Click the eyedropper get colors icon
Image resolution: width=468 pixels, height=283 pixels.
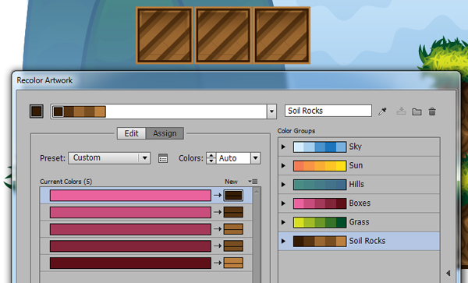click(x=382, y=111)
